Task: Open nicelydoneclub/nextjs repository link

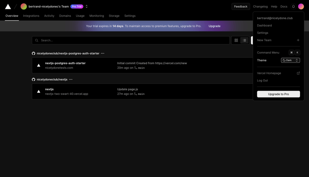Action: pos(52,79)
